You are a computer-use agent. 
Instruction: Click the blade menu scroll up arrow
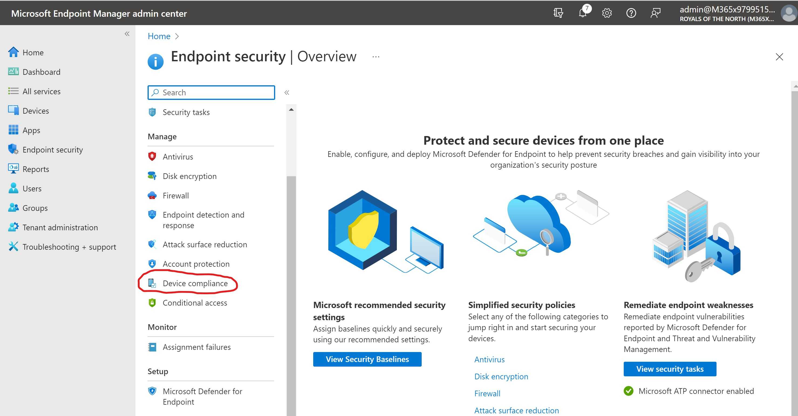pyautogui.click(x=291, y=109)
